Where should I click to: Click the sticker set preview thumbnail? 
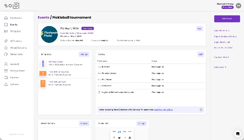pyautogui.click(x=122, y=135)
